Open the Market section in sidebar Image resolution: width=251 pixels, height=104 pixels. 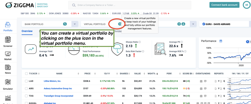[8, 56]
